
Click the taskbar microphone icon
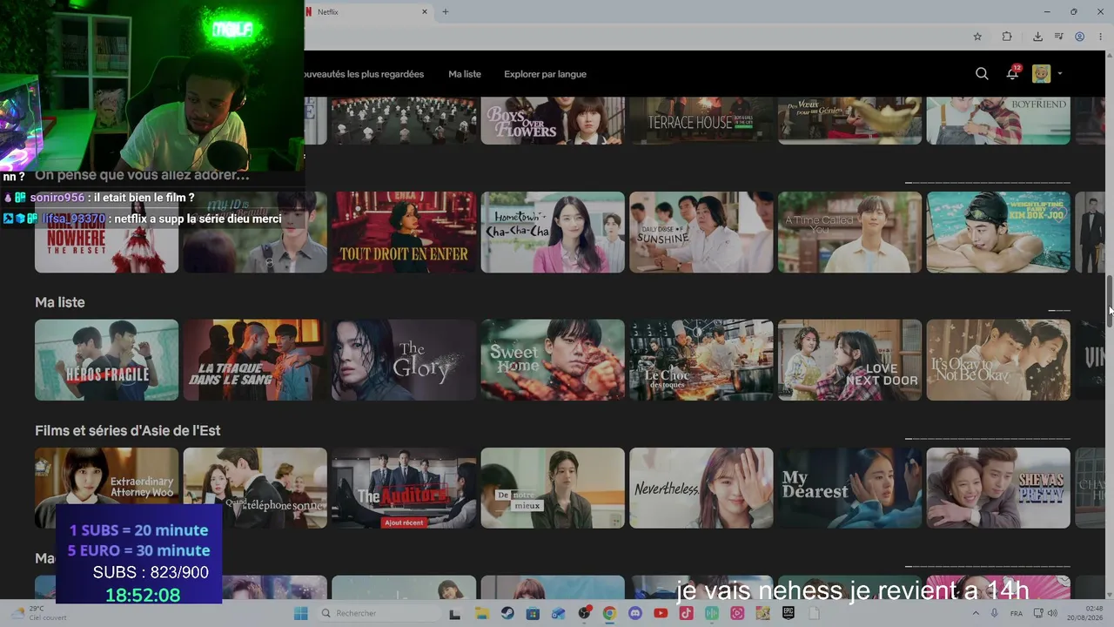[995, 613]
